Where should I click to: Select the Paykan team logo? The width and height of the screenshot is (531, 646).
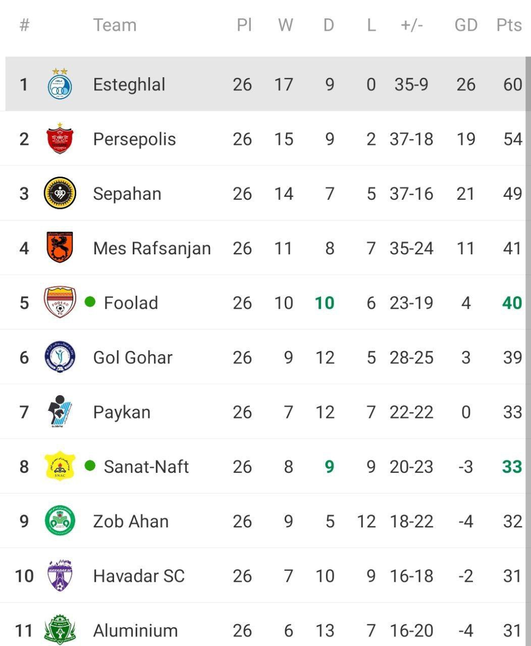pos(60,411)
